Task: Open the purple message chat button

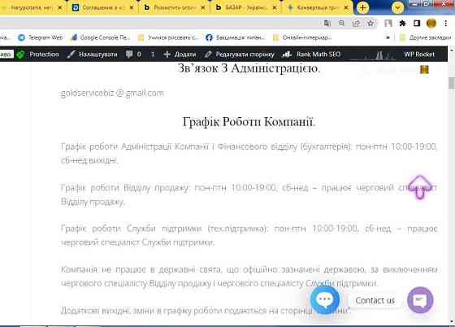Action: [420, 300]
